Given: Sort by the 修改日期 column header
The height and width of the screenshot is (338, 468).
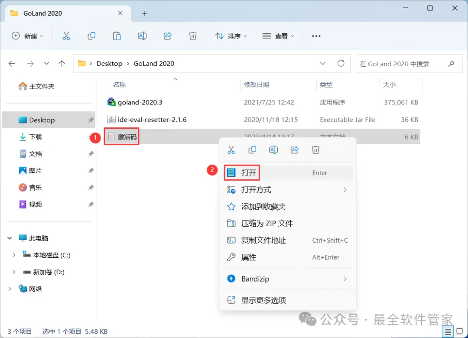Looking at the screenshot, I should tap(257, 85).
